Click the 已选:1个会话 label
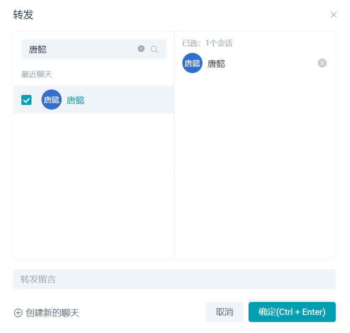The height and width of the screenshot is (333, 350). pos(207,43)
